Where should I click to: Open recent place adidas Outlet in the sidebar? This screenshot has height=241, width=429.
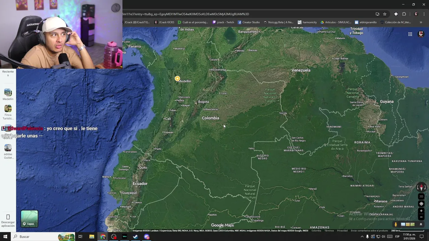click(8, 152)
